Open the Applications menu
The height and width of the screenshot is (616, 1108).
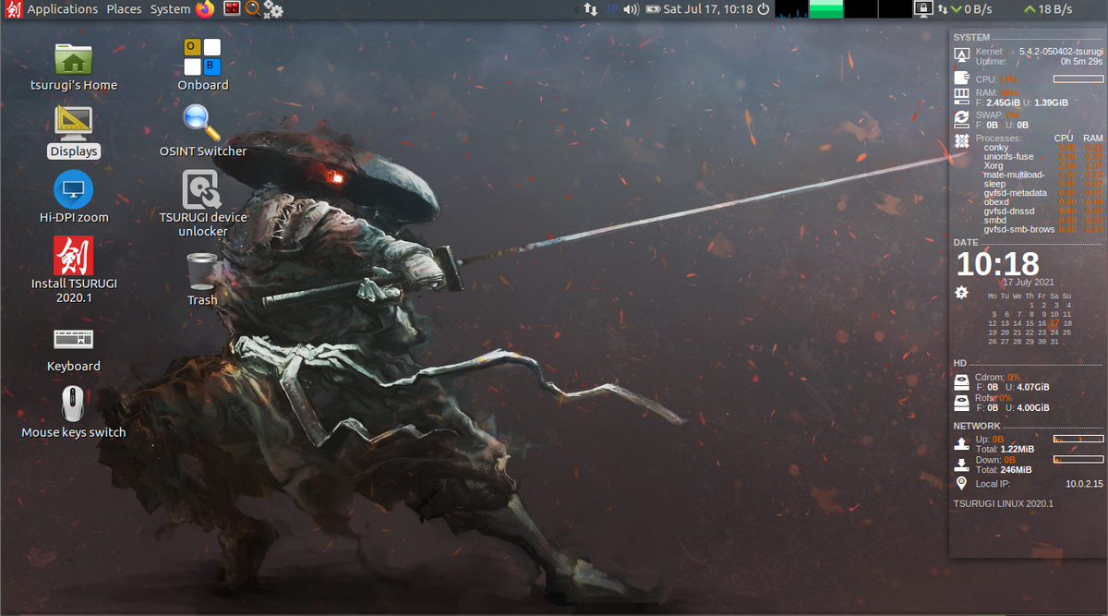[62, 9]
